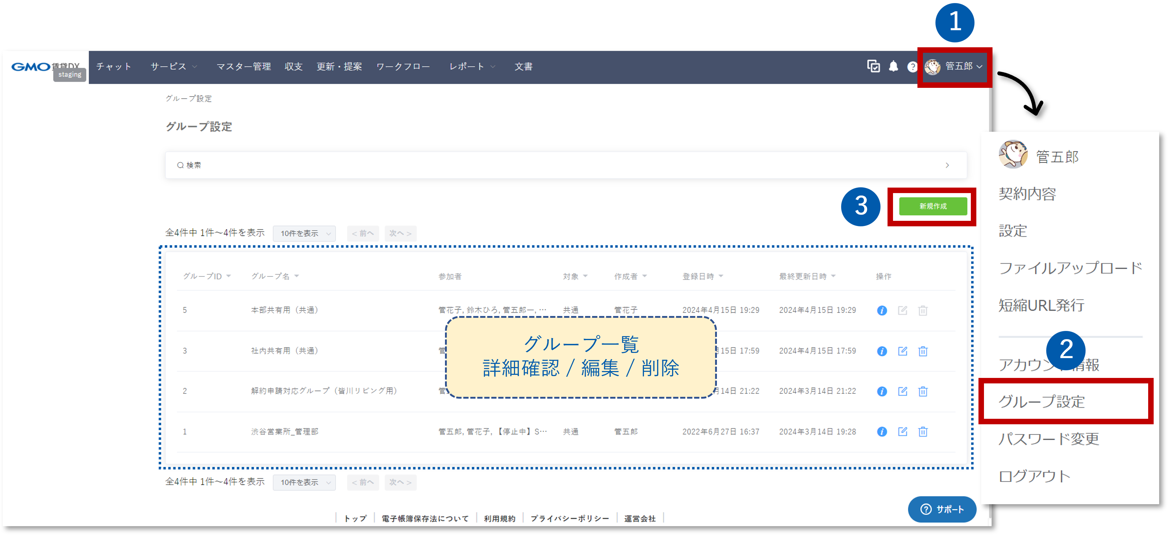Click the グループ設定 breadcrumb
This screenshot has width=1168, height=535.
click(x=188, y=99)
